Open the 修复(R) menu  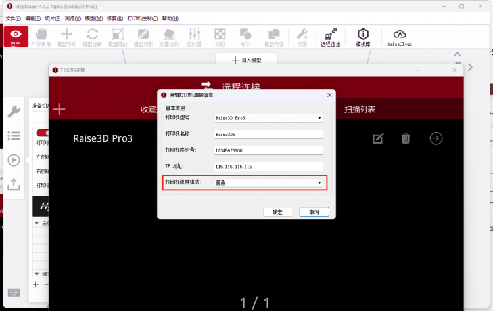point(115,18)
